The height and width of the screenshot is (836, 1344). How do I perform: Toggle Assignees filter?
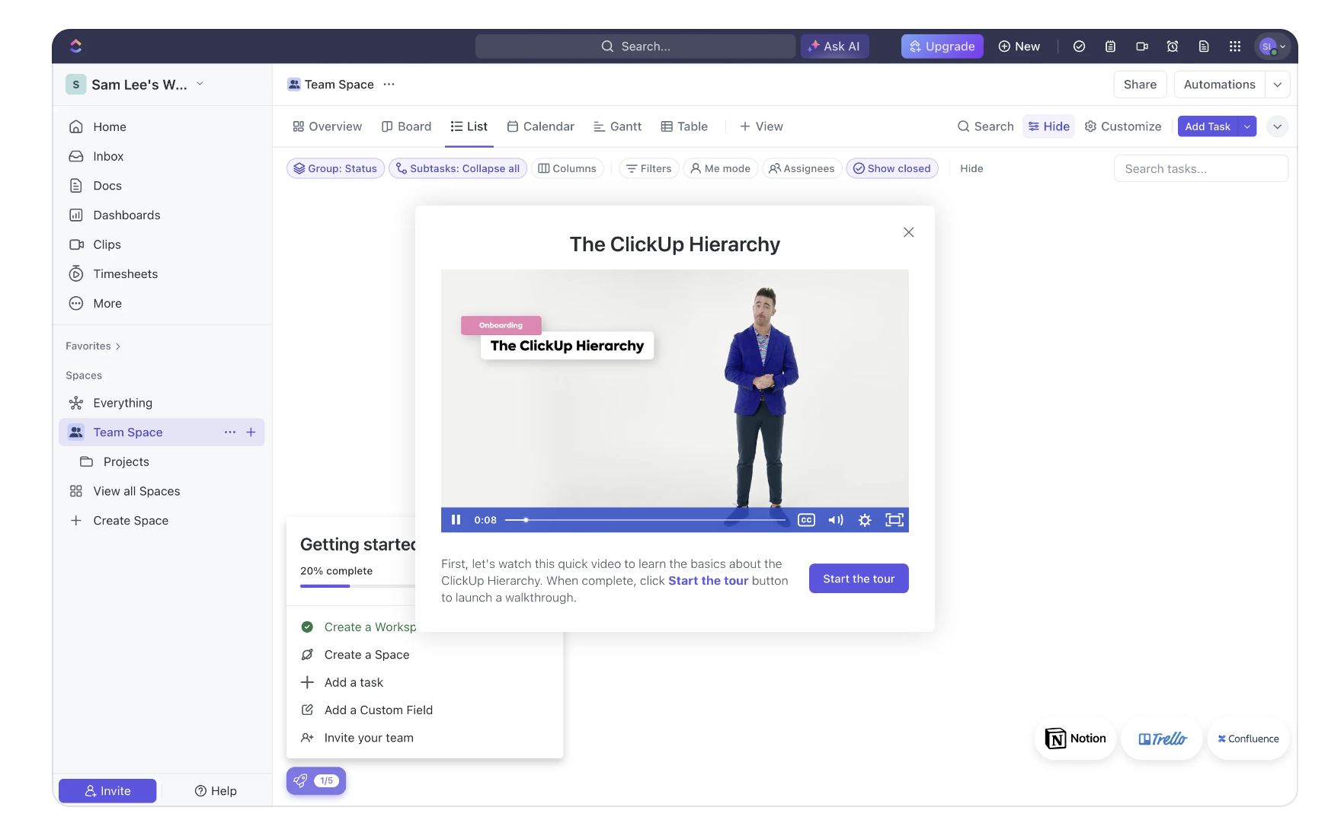pyautogui.click(x=802, y=168)
